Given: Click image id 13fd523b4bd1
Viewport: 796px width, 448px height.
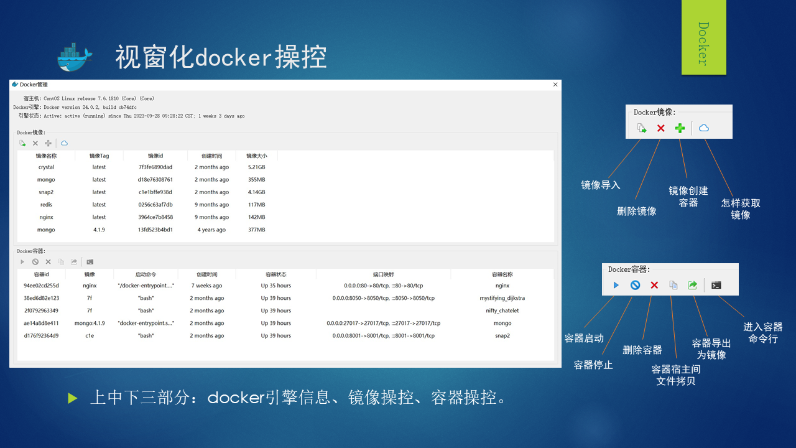Looking at the screenshot, I should (x=155, y=230).
